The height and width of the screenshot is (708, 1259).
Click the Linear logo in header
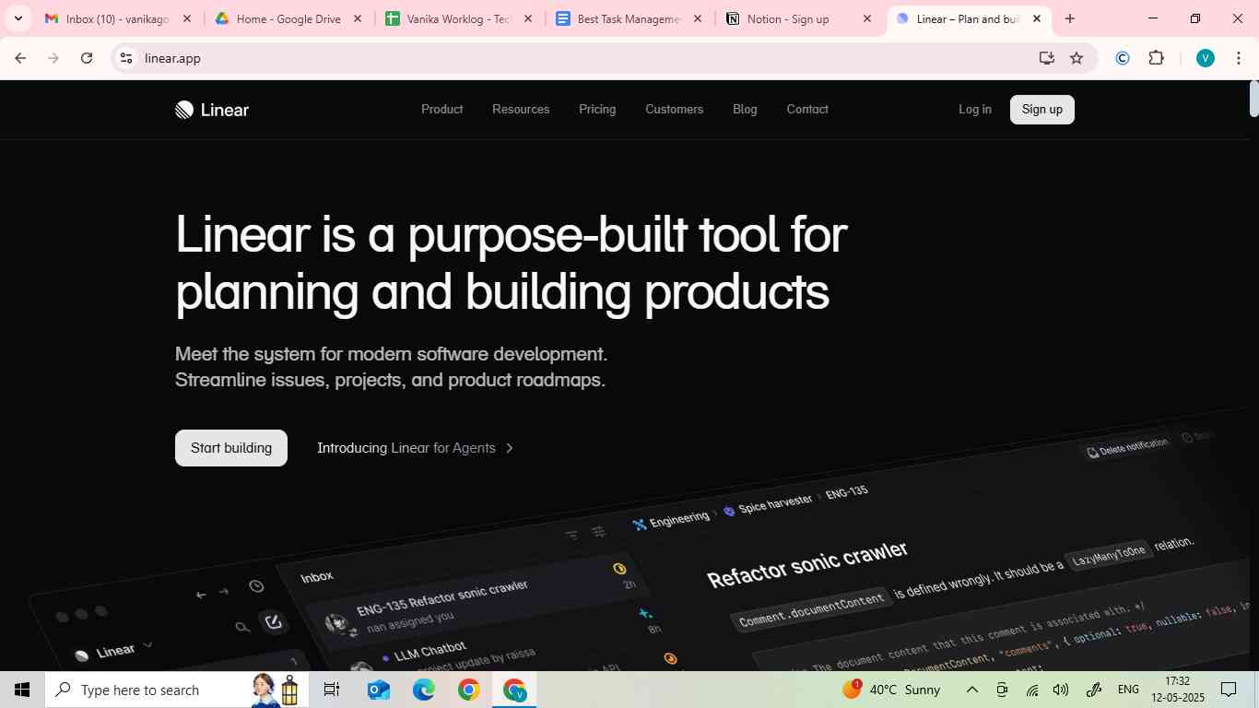(x=212, y=110)
